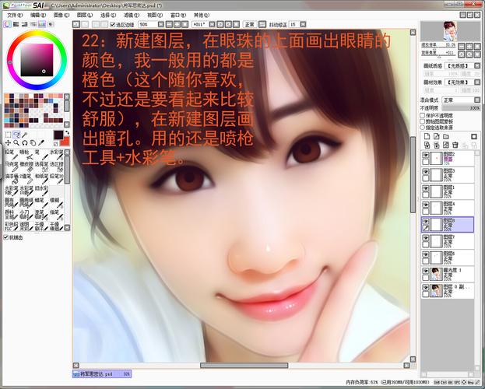Click the new layer icon

pyautogui.click(x=426, y=136)
